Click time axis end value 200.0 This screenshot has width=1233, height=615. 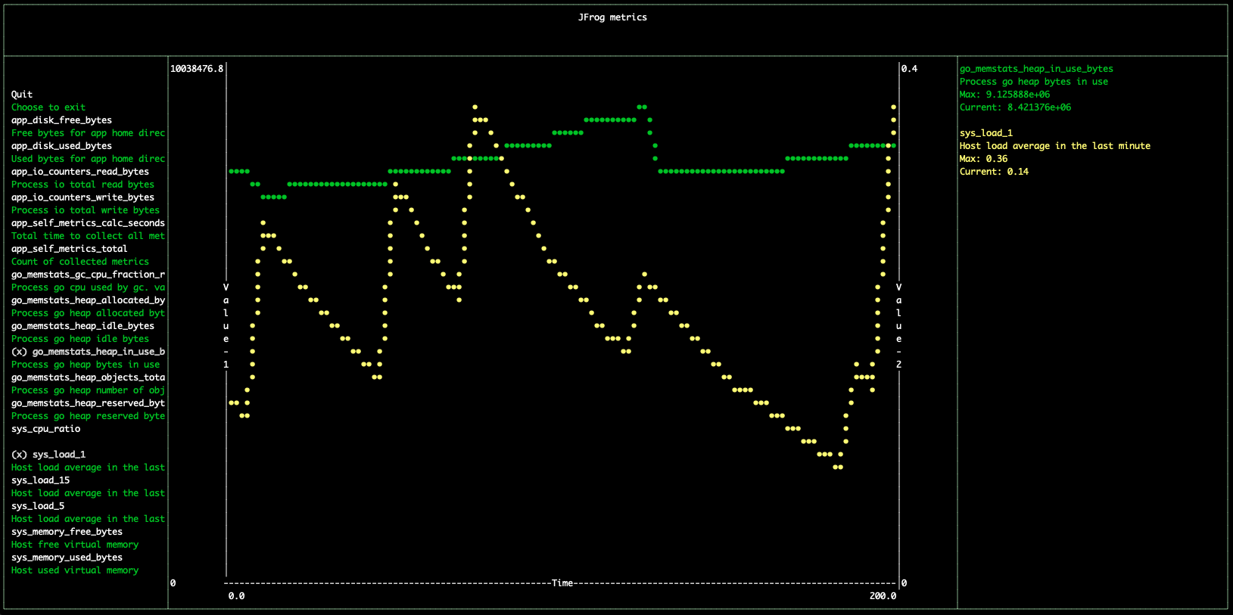[883, 596]
